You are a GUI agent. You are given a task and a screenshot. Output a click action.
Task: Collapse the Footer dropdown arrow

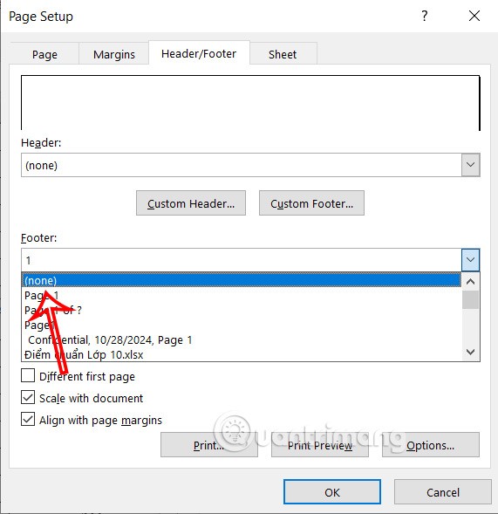470,260
